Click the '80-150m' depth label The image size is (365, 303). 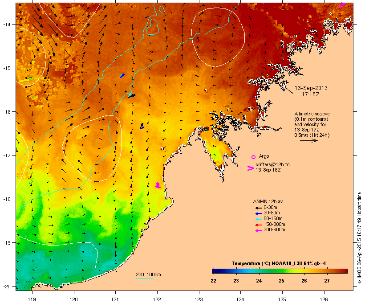pos(273,219)
